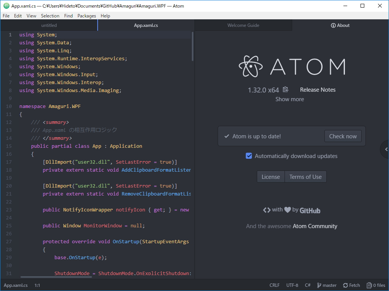Click the GitHub wordmark logo
Viewport: 389px width, 291px height.
click(x=309, y=210)
